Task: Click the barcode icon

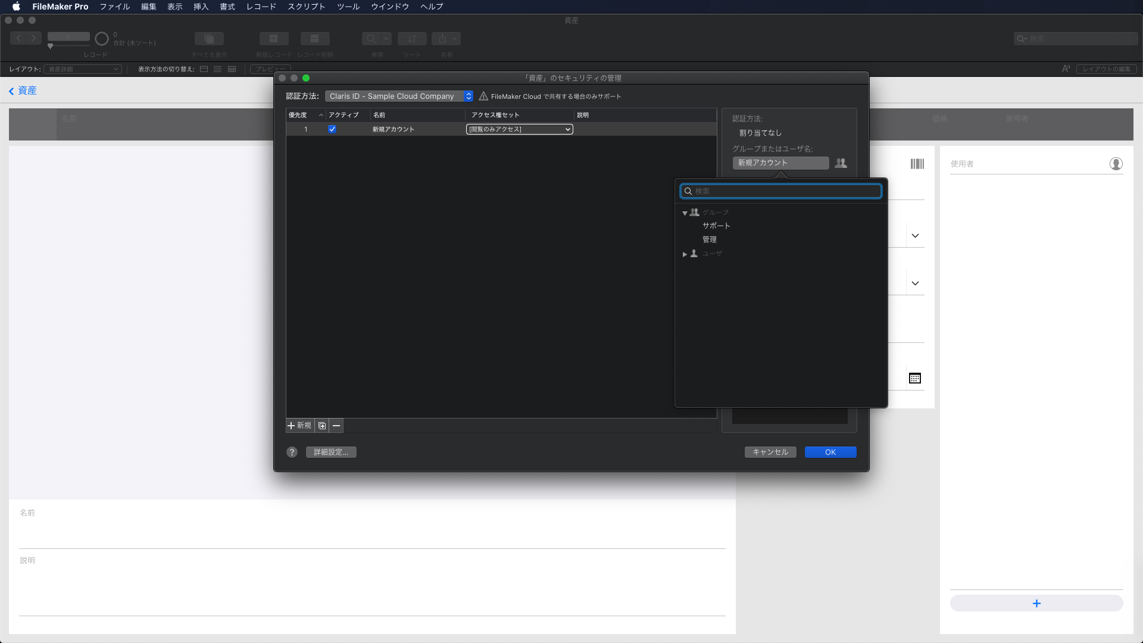Action: pyautogui.click(x=917, y=164)
